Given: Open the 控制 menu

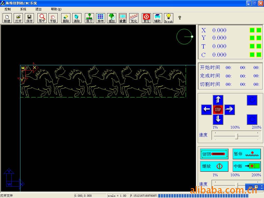Looking at the screenshot, I should tap(8, 9).
